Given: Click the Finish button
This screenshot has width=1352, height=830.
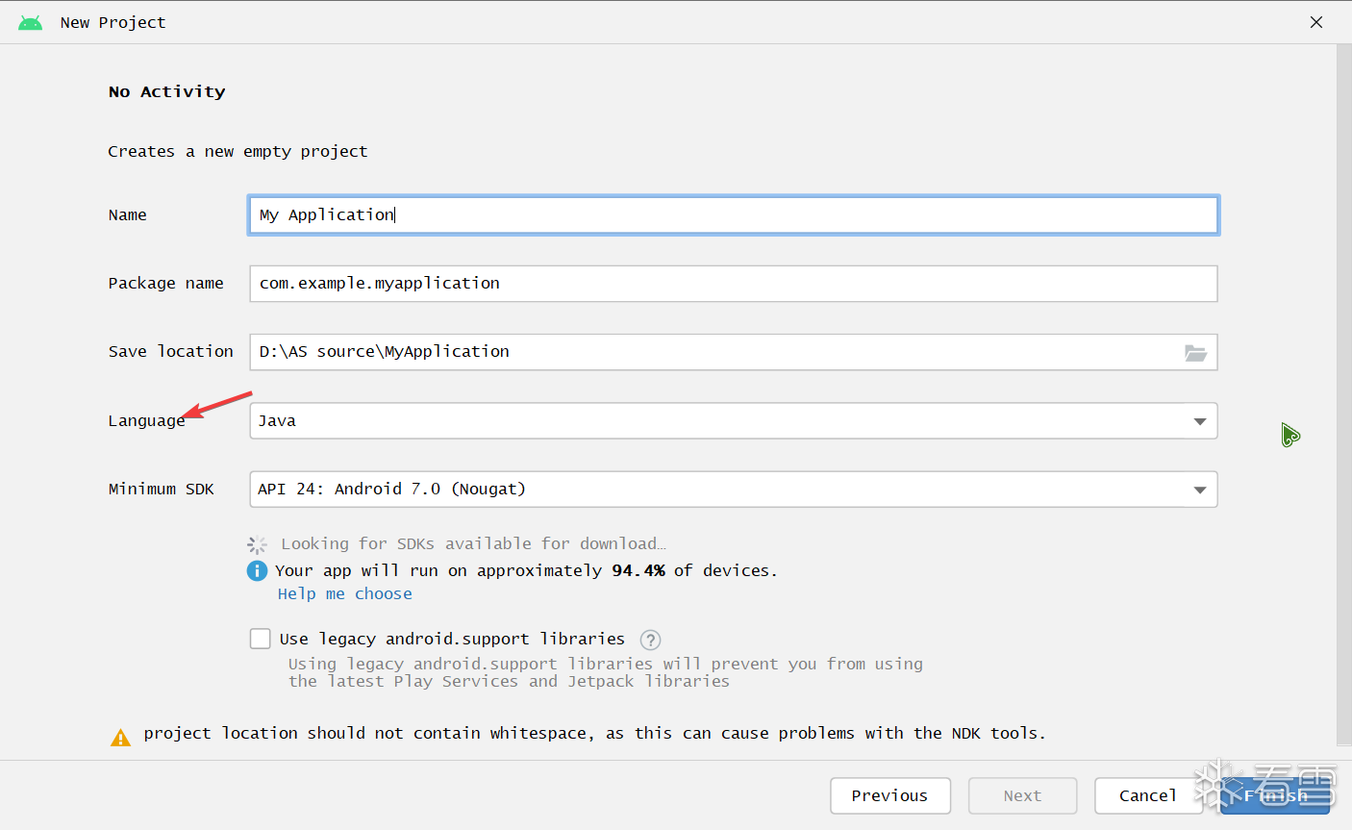Looking at the screenshot, I should point(1275,795).
